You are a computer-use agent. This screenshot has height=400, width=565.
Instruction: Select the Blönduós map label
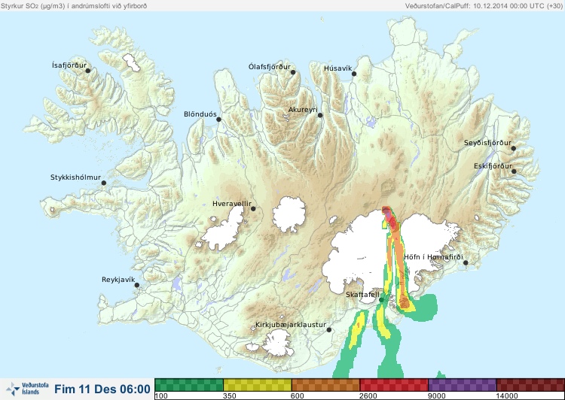(x=200, y=114)
